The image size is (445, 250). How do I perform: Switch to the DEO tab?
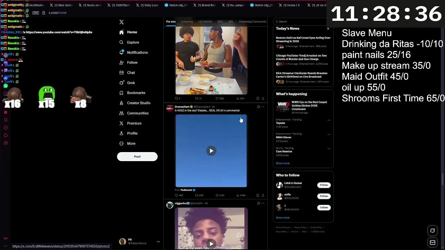pyautogui.click(x=220, y=22)
